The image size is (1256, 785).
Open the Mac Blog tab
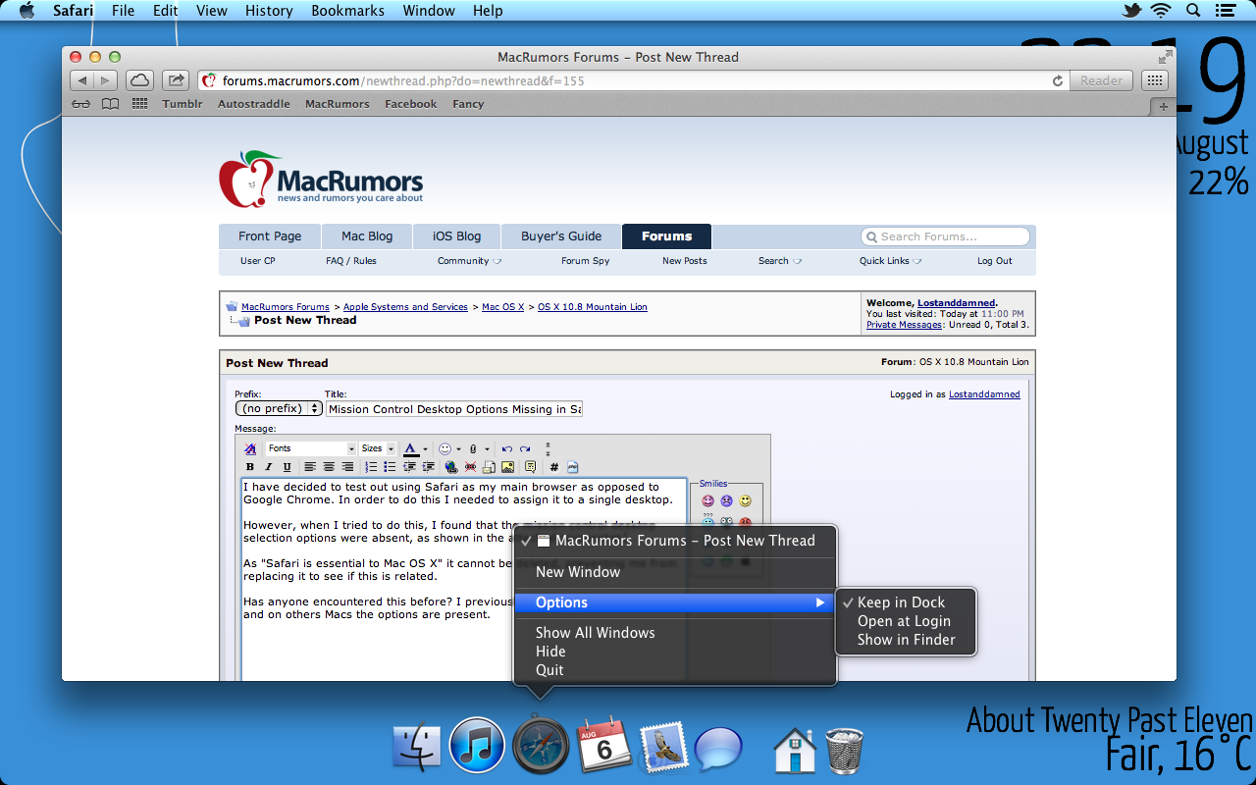pyautogui.click(x=367, y=236)
